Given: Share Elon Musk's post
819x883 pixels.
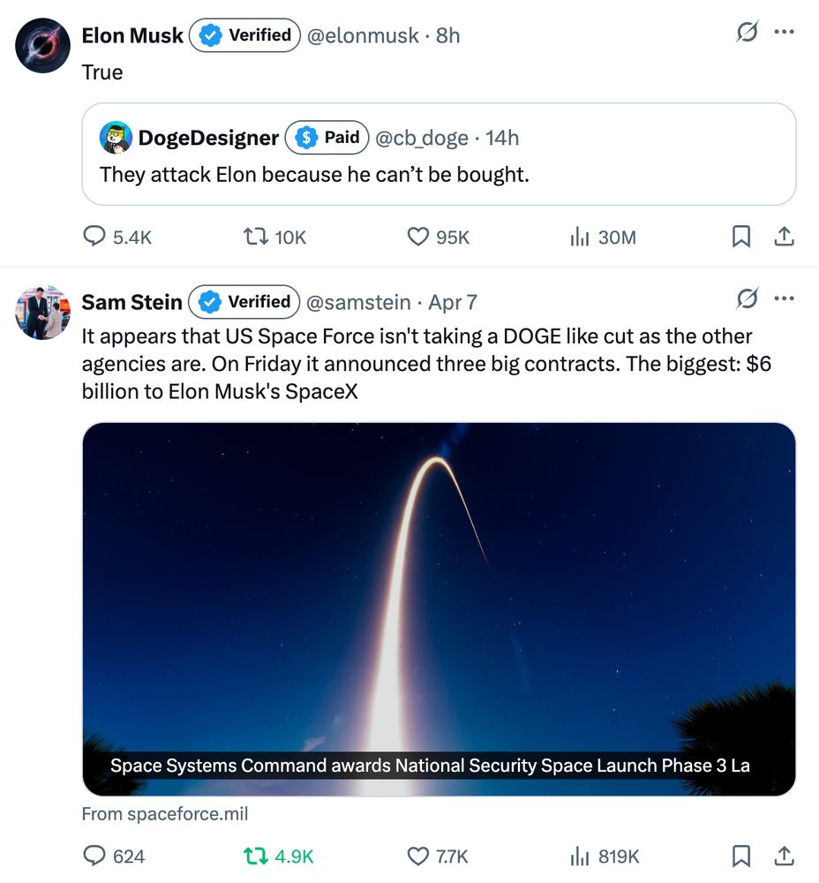Looking at the screenshot, I should point(784,237).
